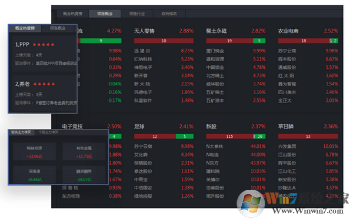Image resolution: width=353 pixels, height=219 pixels.
Task: Select the 厦门钨业 stock row
Action: [236, 51]
